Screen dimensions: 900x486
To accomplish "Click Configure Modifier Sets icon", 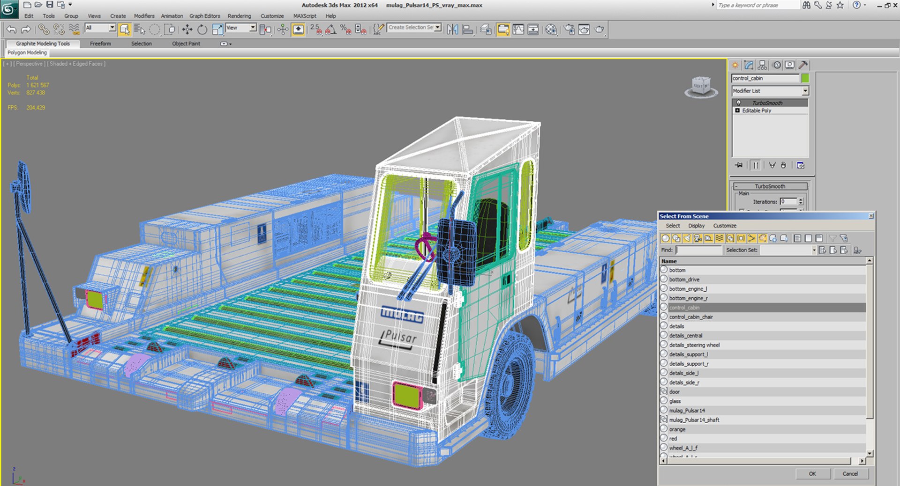I will pos(801,165).
